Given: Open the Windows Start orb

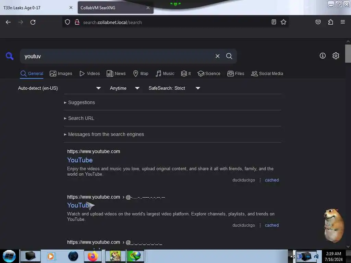Looking at the screenshot, I should (9, 256).
